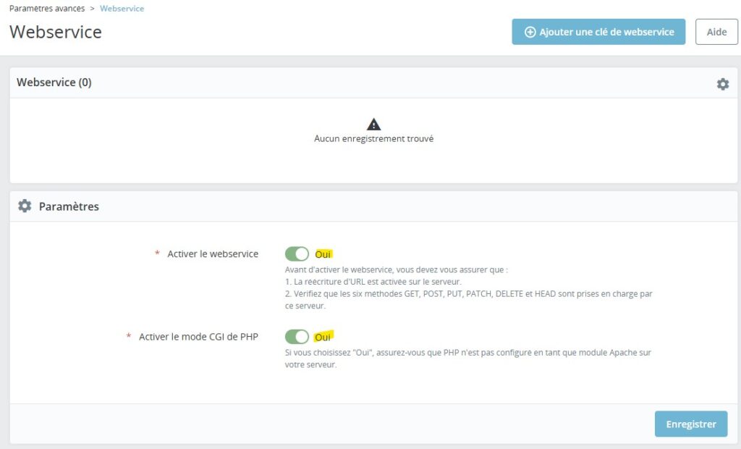Open the Aide help button
This screenshot has width=741, height=449.
[x=716, y=32]
